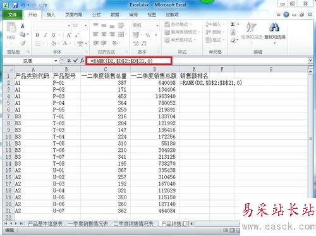Click the blue Help question mark icon

tap(286, 15)
